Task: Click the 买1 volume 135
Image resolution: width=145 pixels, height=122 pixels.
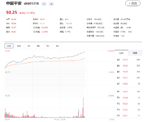Action: pyautogui.click(x=138, y=91)
